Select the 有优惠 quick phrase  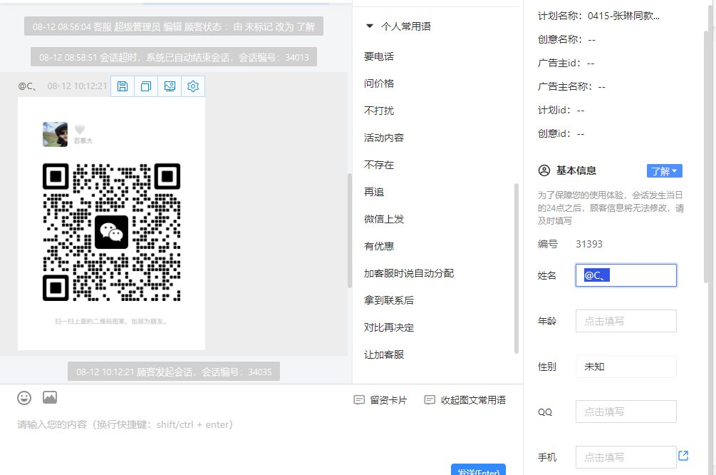click(379, 246)
